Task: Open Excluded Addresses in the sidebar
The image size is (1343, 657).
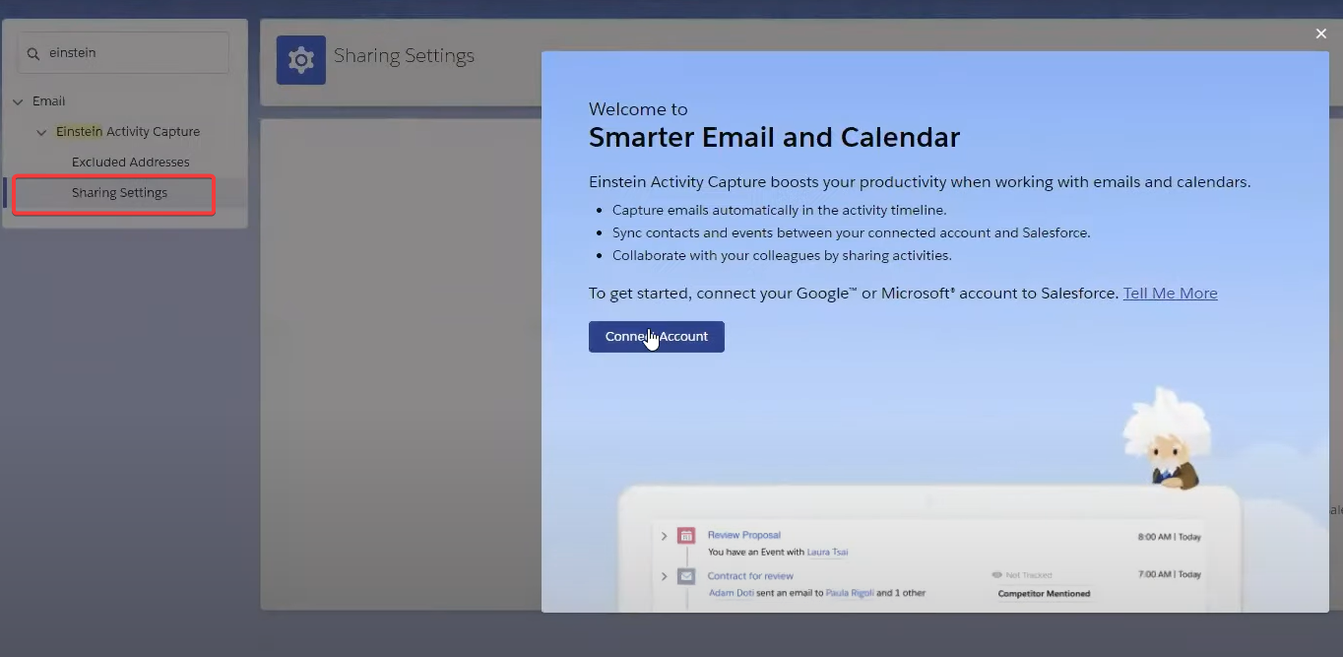Action: click(x=131, y=163)
